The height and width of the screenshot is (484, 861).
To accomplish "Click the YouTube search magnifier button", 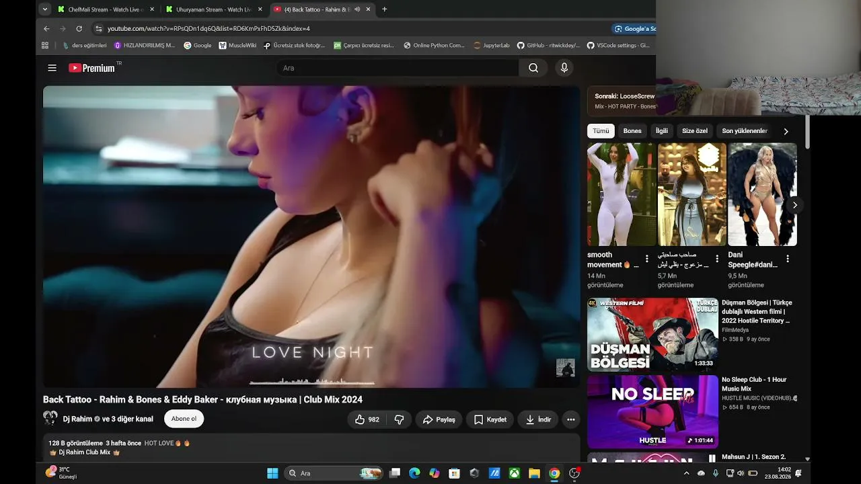I will [533, 68].
